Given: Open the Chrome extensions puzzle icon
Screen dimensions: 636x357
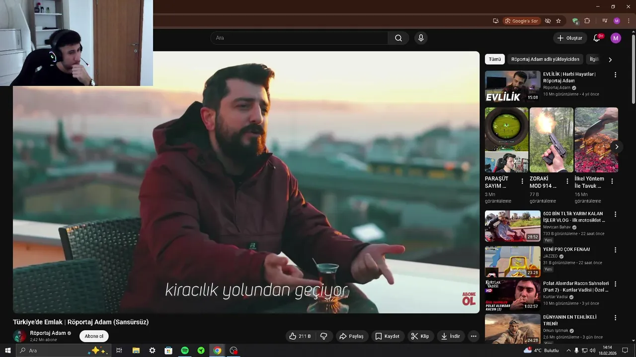Looking at the screenshot, I should (x=587, y=21).
